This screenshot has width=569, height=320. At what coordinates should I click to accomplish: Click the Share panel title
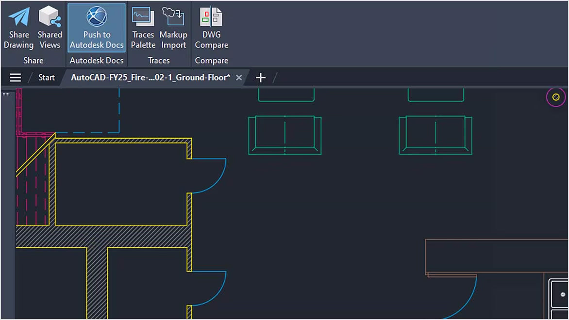pos(33,61)
